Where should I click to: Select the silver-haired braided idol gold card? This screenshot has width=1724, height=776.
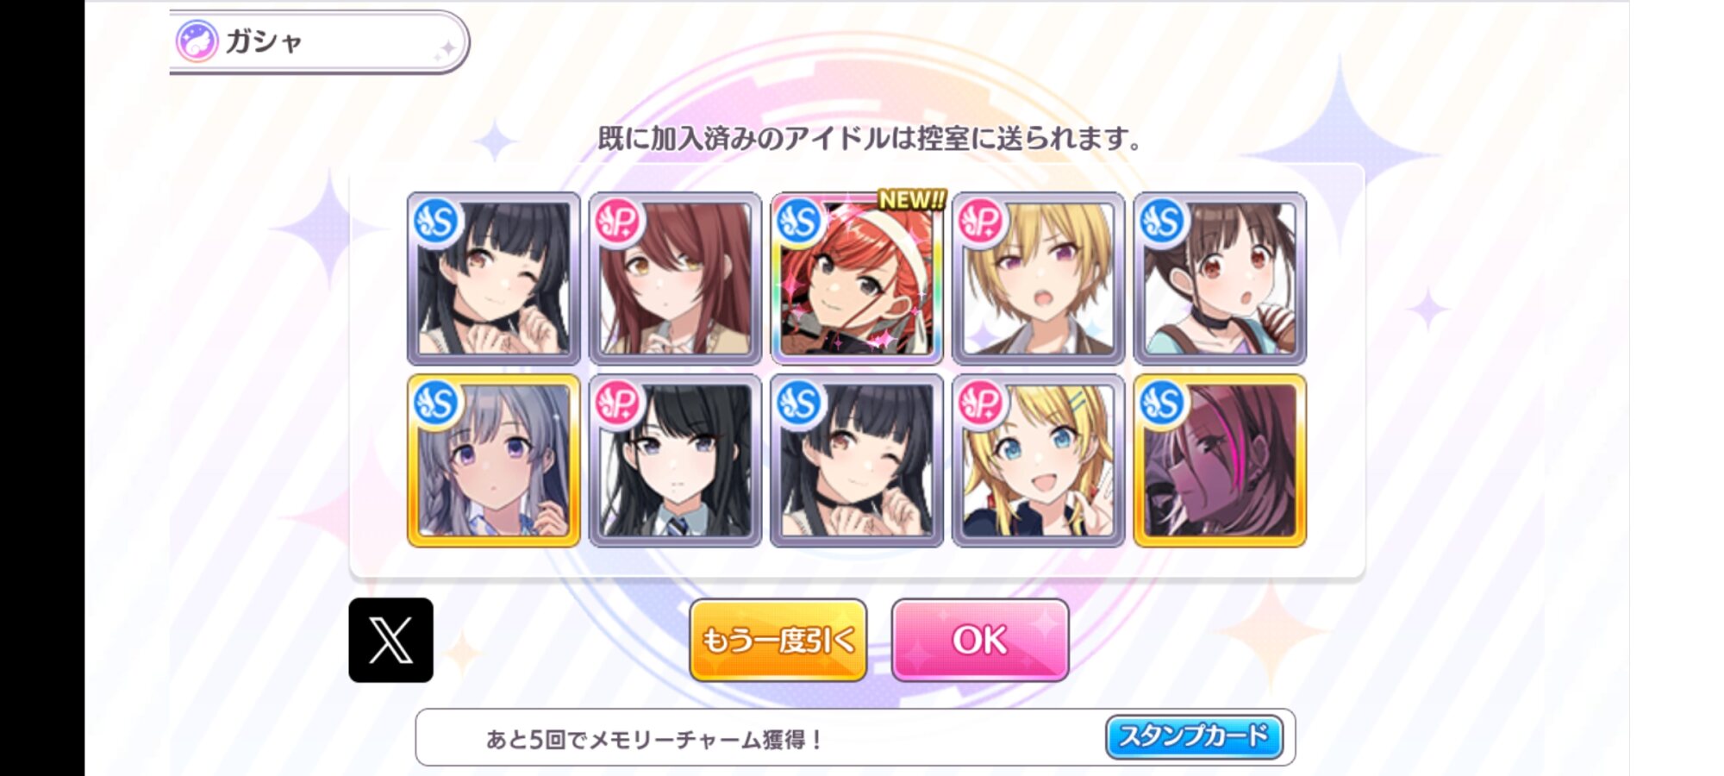point(494,460)
